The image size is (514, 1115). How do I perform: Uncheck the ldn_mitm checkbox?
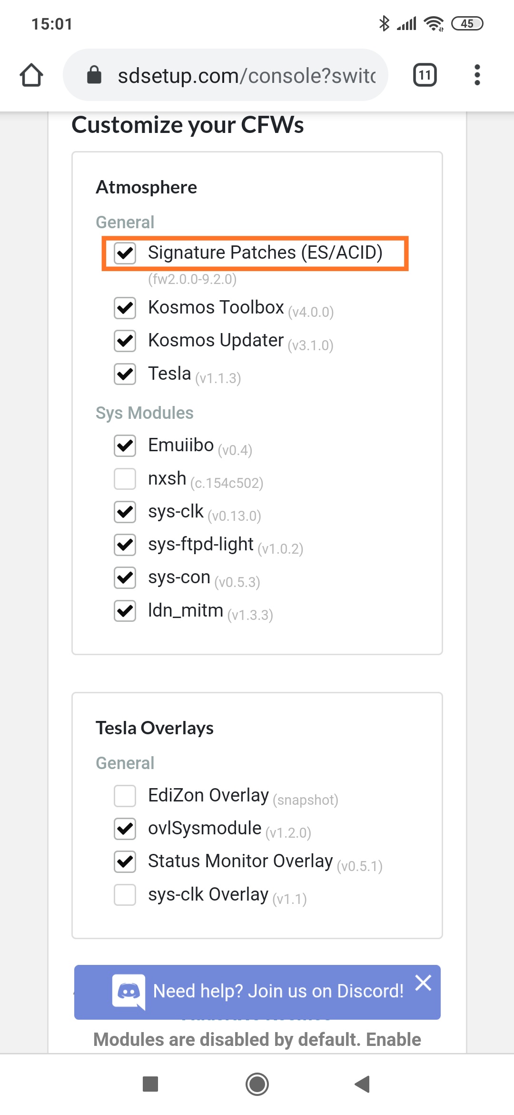click(x=125, y=611)
